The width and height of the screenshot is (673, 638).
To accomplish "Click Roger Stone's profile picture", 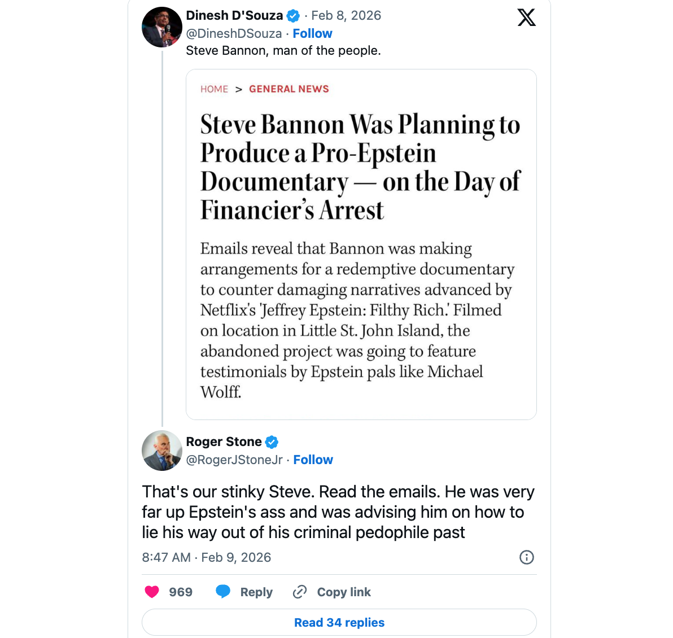I will tap(161, 450).
